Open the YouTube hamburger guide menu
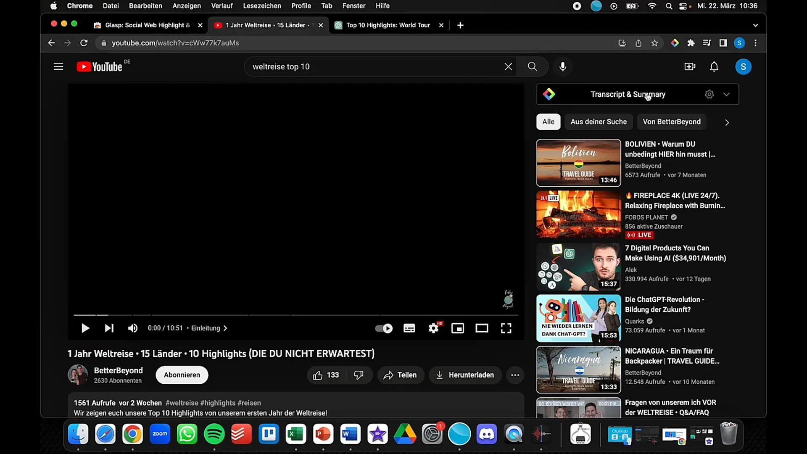 point(58,67)
